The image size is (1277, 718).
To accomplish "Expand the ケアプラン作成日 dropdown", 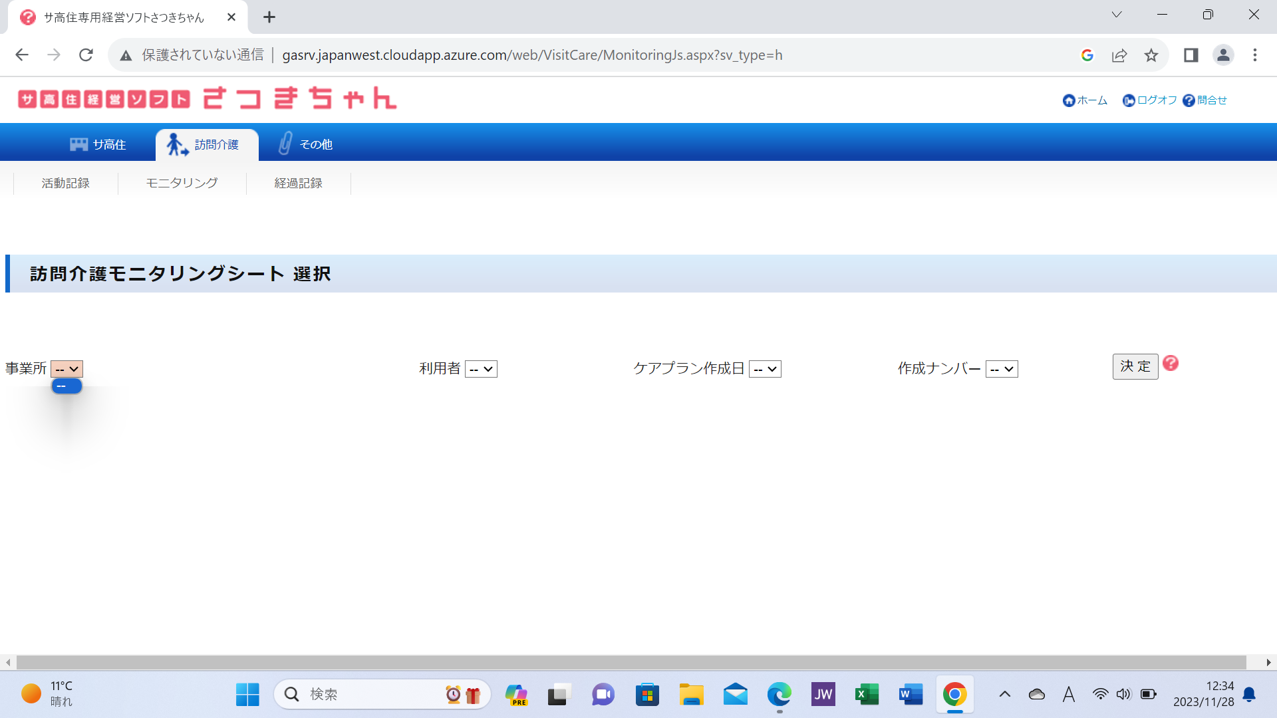I will point(765,369).
